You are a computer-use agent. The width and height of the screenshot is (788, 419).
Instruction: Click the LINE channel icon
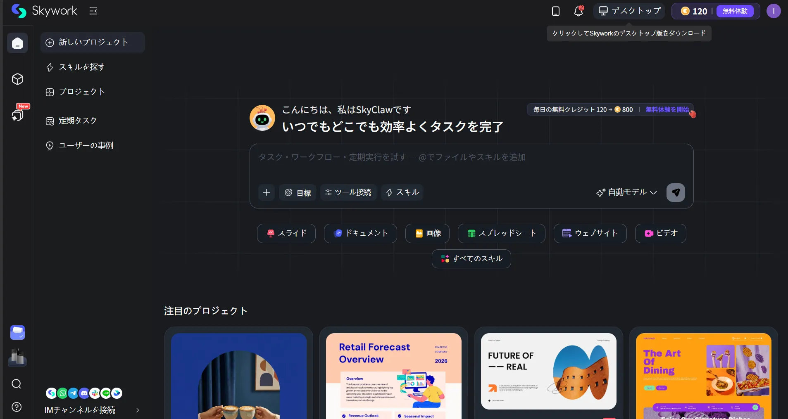[x=106, y=393]
